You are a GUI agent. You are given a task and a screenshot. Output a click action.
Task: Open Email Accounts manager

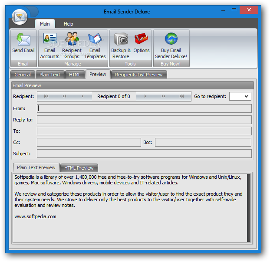click(49, 46)
